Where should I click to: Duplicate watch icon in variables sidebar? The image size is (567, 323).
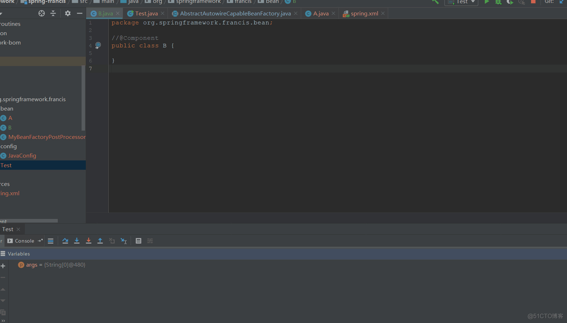3,312
